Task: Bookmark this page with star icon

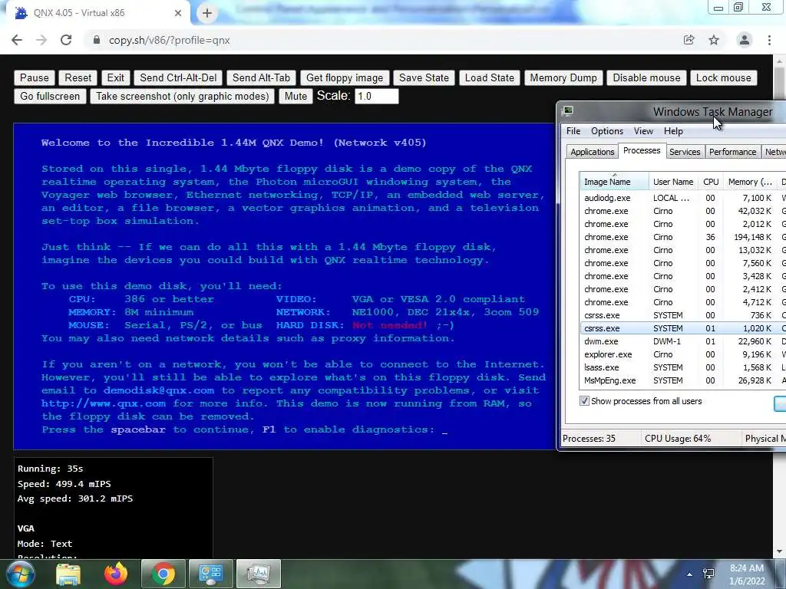Action: click(x=714, y=40)
